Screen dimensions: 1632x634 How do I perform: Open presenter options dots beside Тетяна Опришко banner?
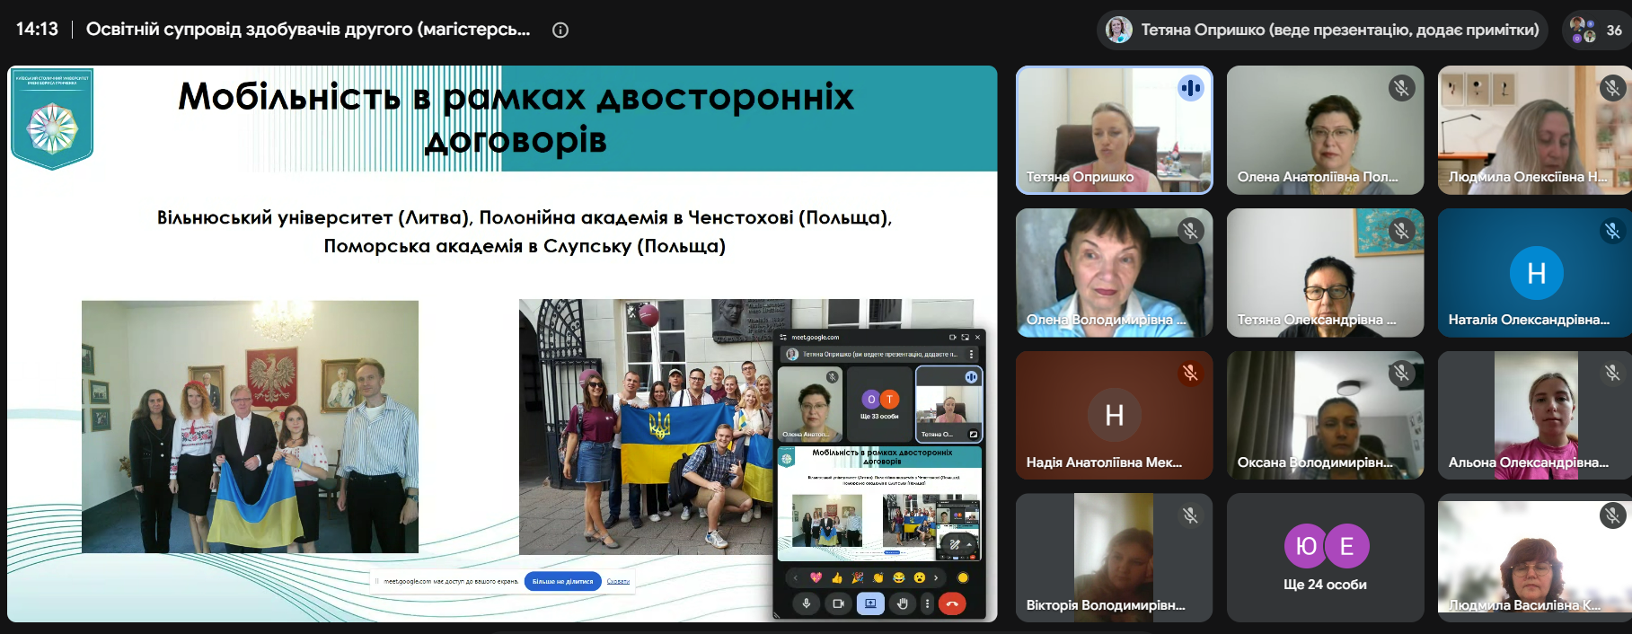(971, 354)
